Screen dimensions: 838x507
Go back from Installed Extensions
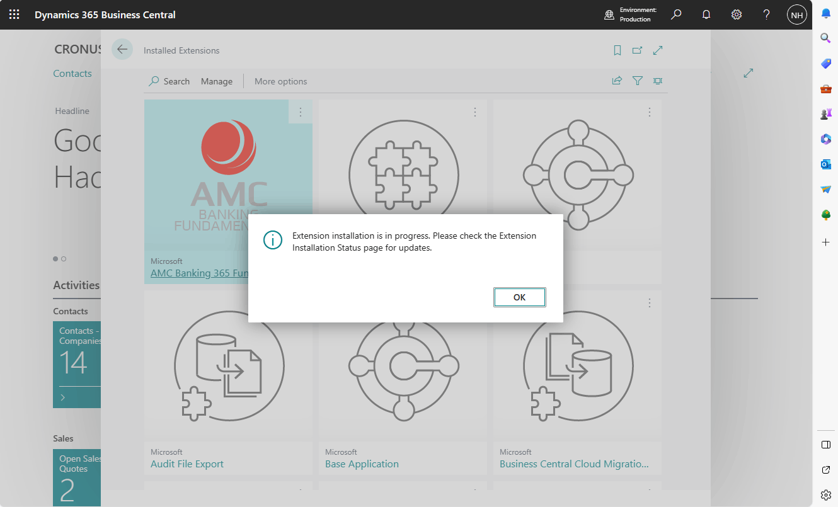pos(122,50)
